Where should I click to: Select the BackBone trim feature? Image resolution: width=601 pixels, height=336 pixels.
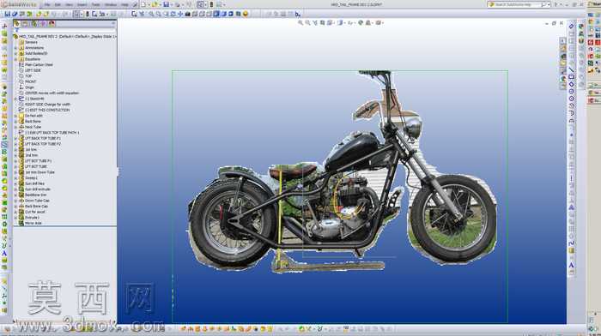[x=36, y=195]
